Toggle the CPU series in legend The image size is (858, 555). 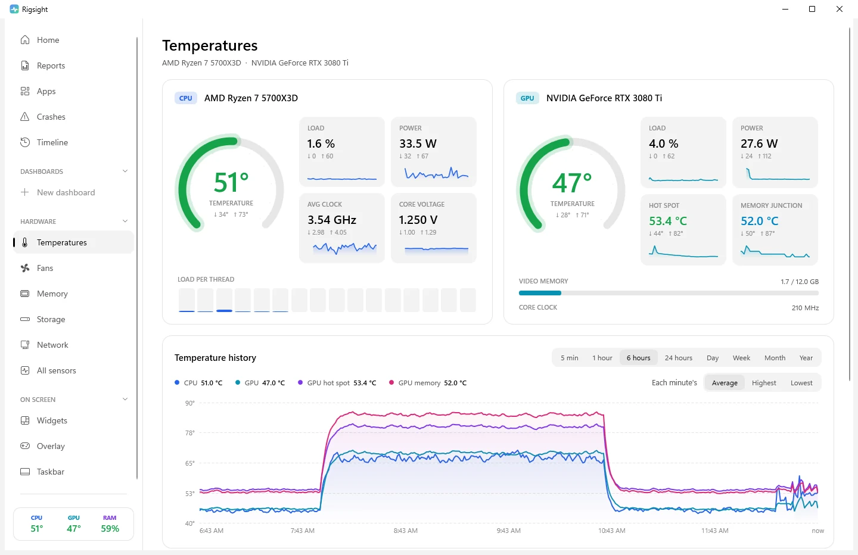(x=198, y=383)
